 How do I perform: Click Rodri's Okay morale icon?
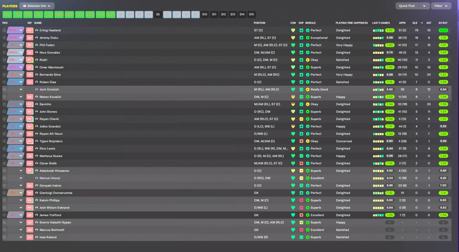(308, 60)
